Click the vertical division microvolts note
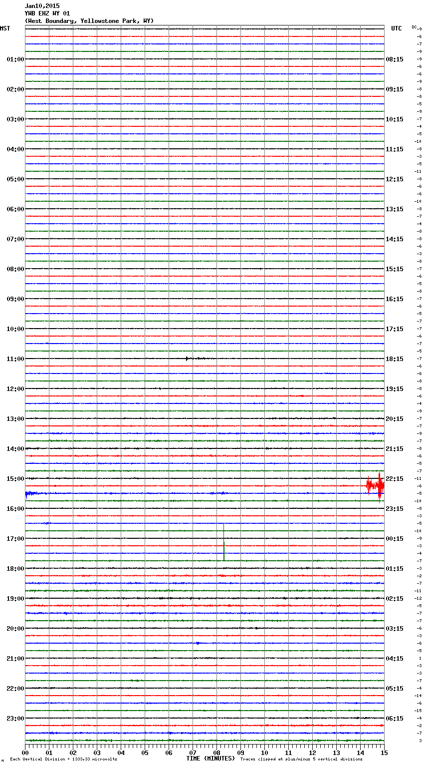The height and width of the screenshot is (766, 424). (x=63, y=760)
